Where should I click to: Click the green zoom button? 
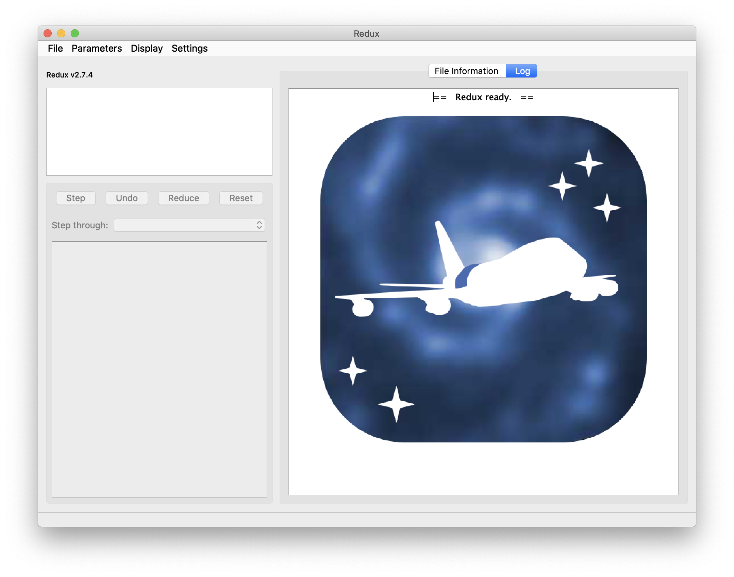74,33
